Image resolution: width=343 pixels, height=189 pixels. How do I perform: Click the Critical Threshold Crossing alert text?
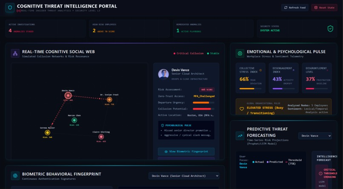coord(330,174)
